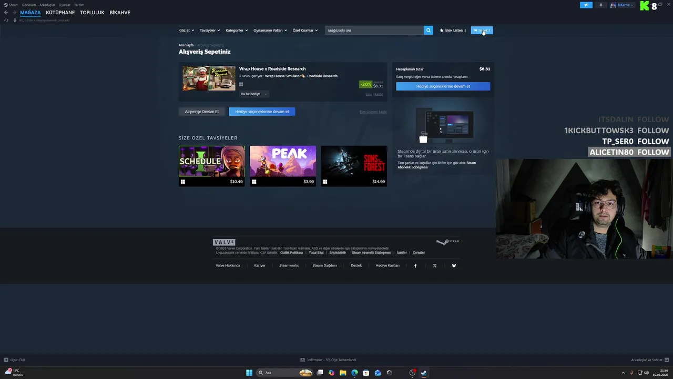Click Alışverişe Devam Et button
This screenshot has width=673, height=379.
click(x=202, y=112)
